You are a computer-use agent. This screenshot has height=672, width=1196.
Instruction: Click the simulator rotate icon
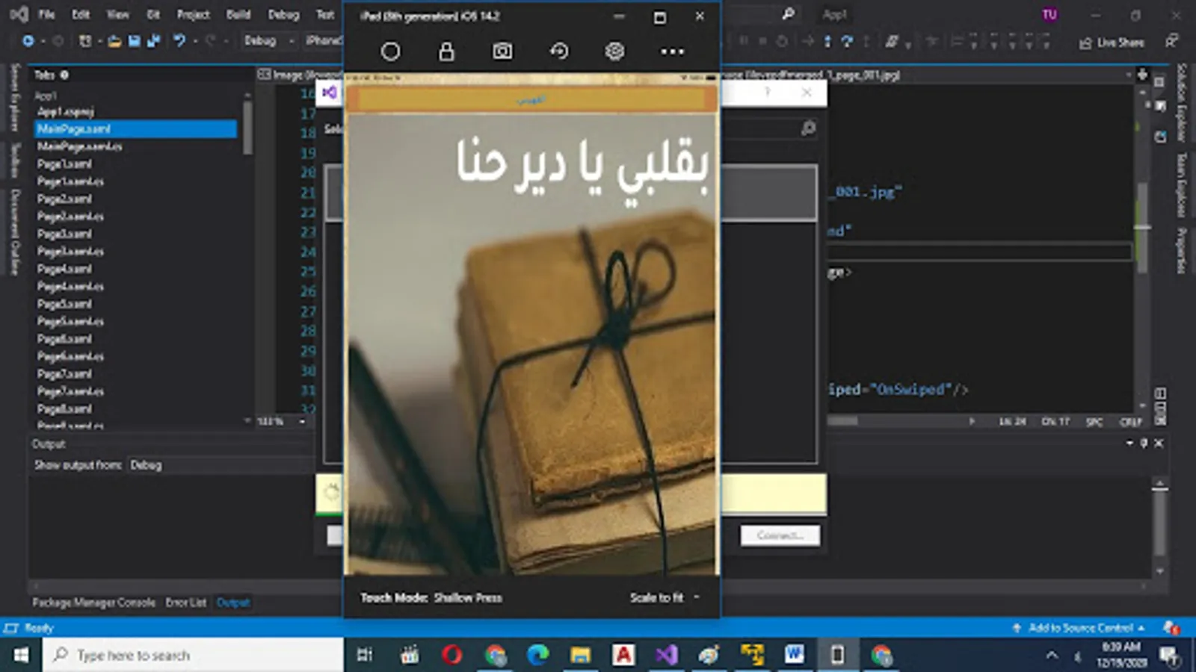pyautogui.click(x=559, y=52)
